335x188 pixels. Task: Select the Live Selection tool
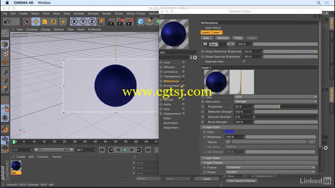pos(27,22)
